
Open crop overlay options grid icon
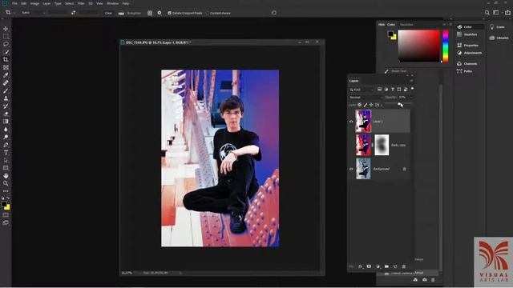pos(150,13)
